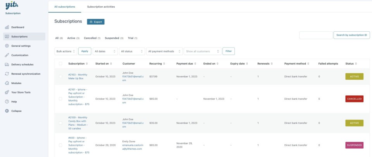Viewport: 372px width, 157px height.
Task: Open the All payment methods dropdown
Action: point(164,51)
